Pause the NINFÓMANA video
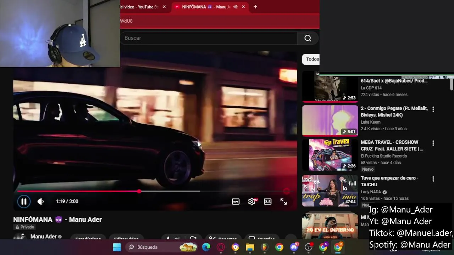The height and width of the screenshot is (255, 454). (24, 202)
